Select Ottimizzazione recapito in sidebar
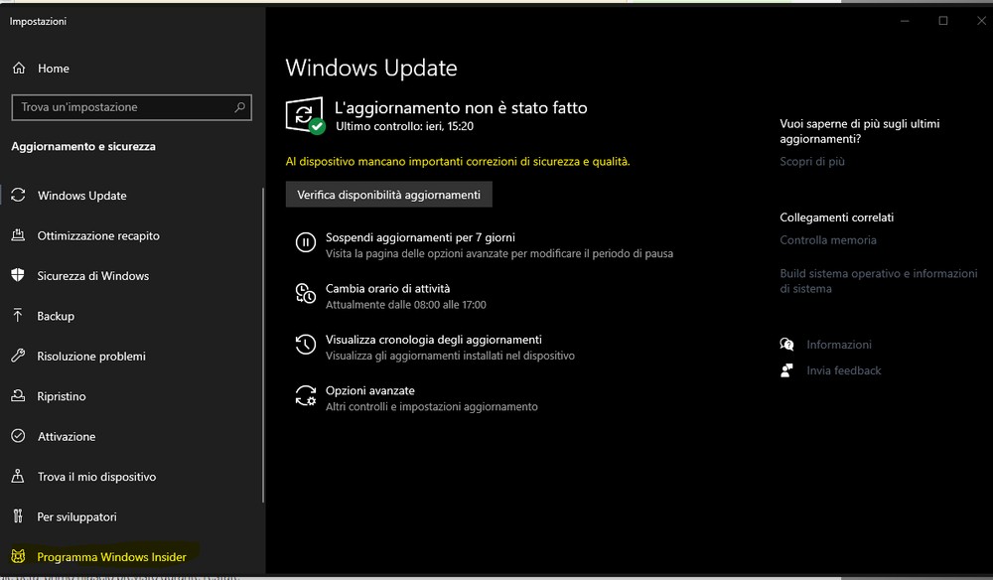 98,236
